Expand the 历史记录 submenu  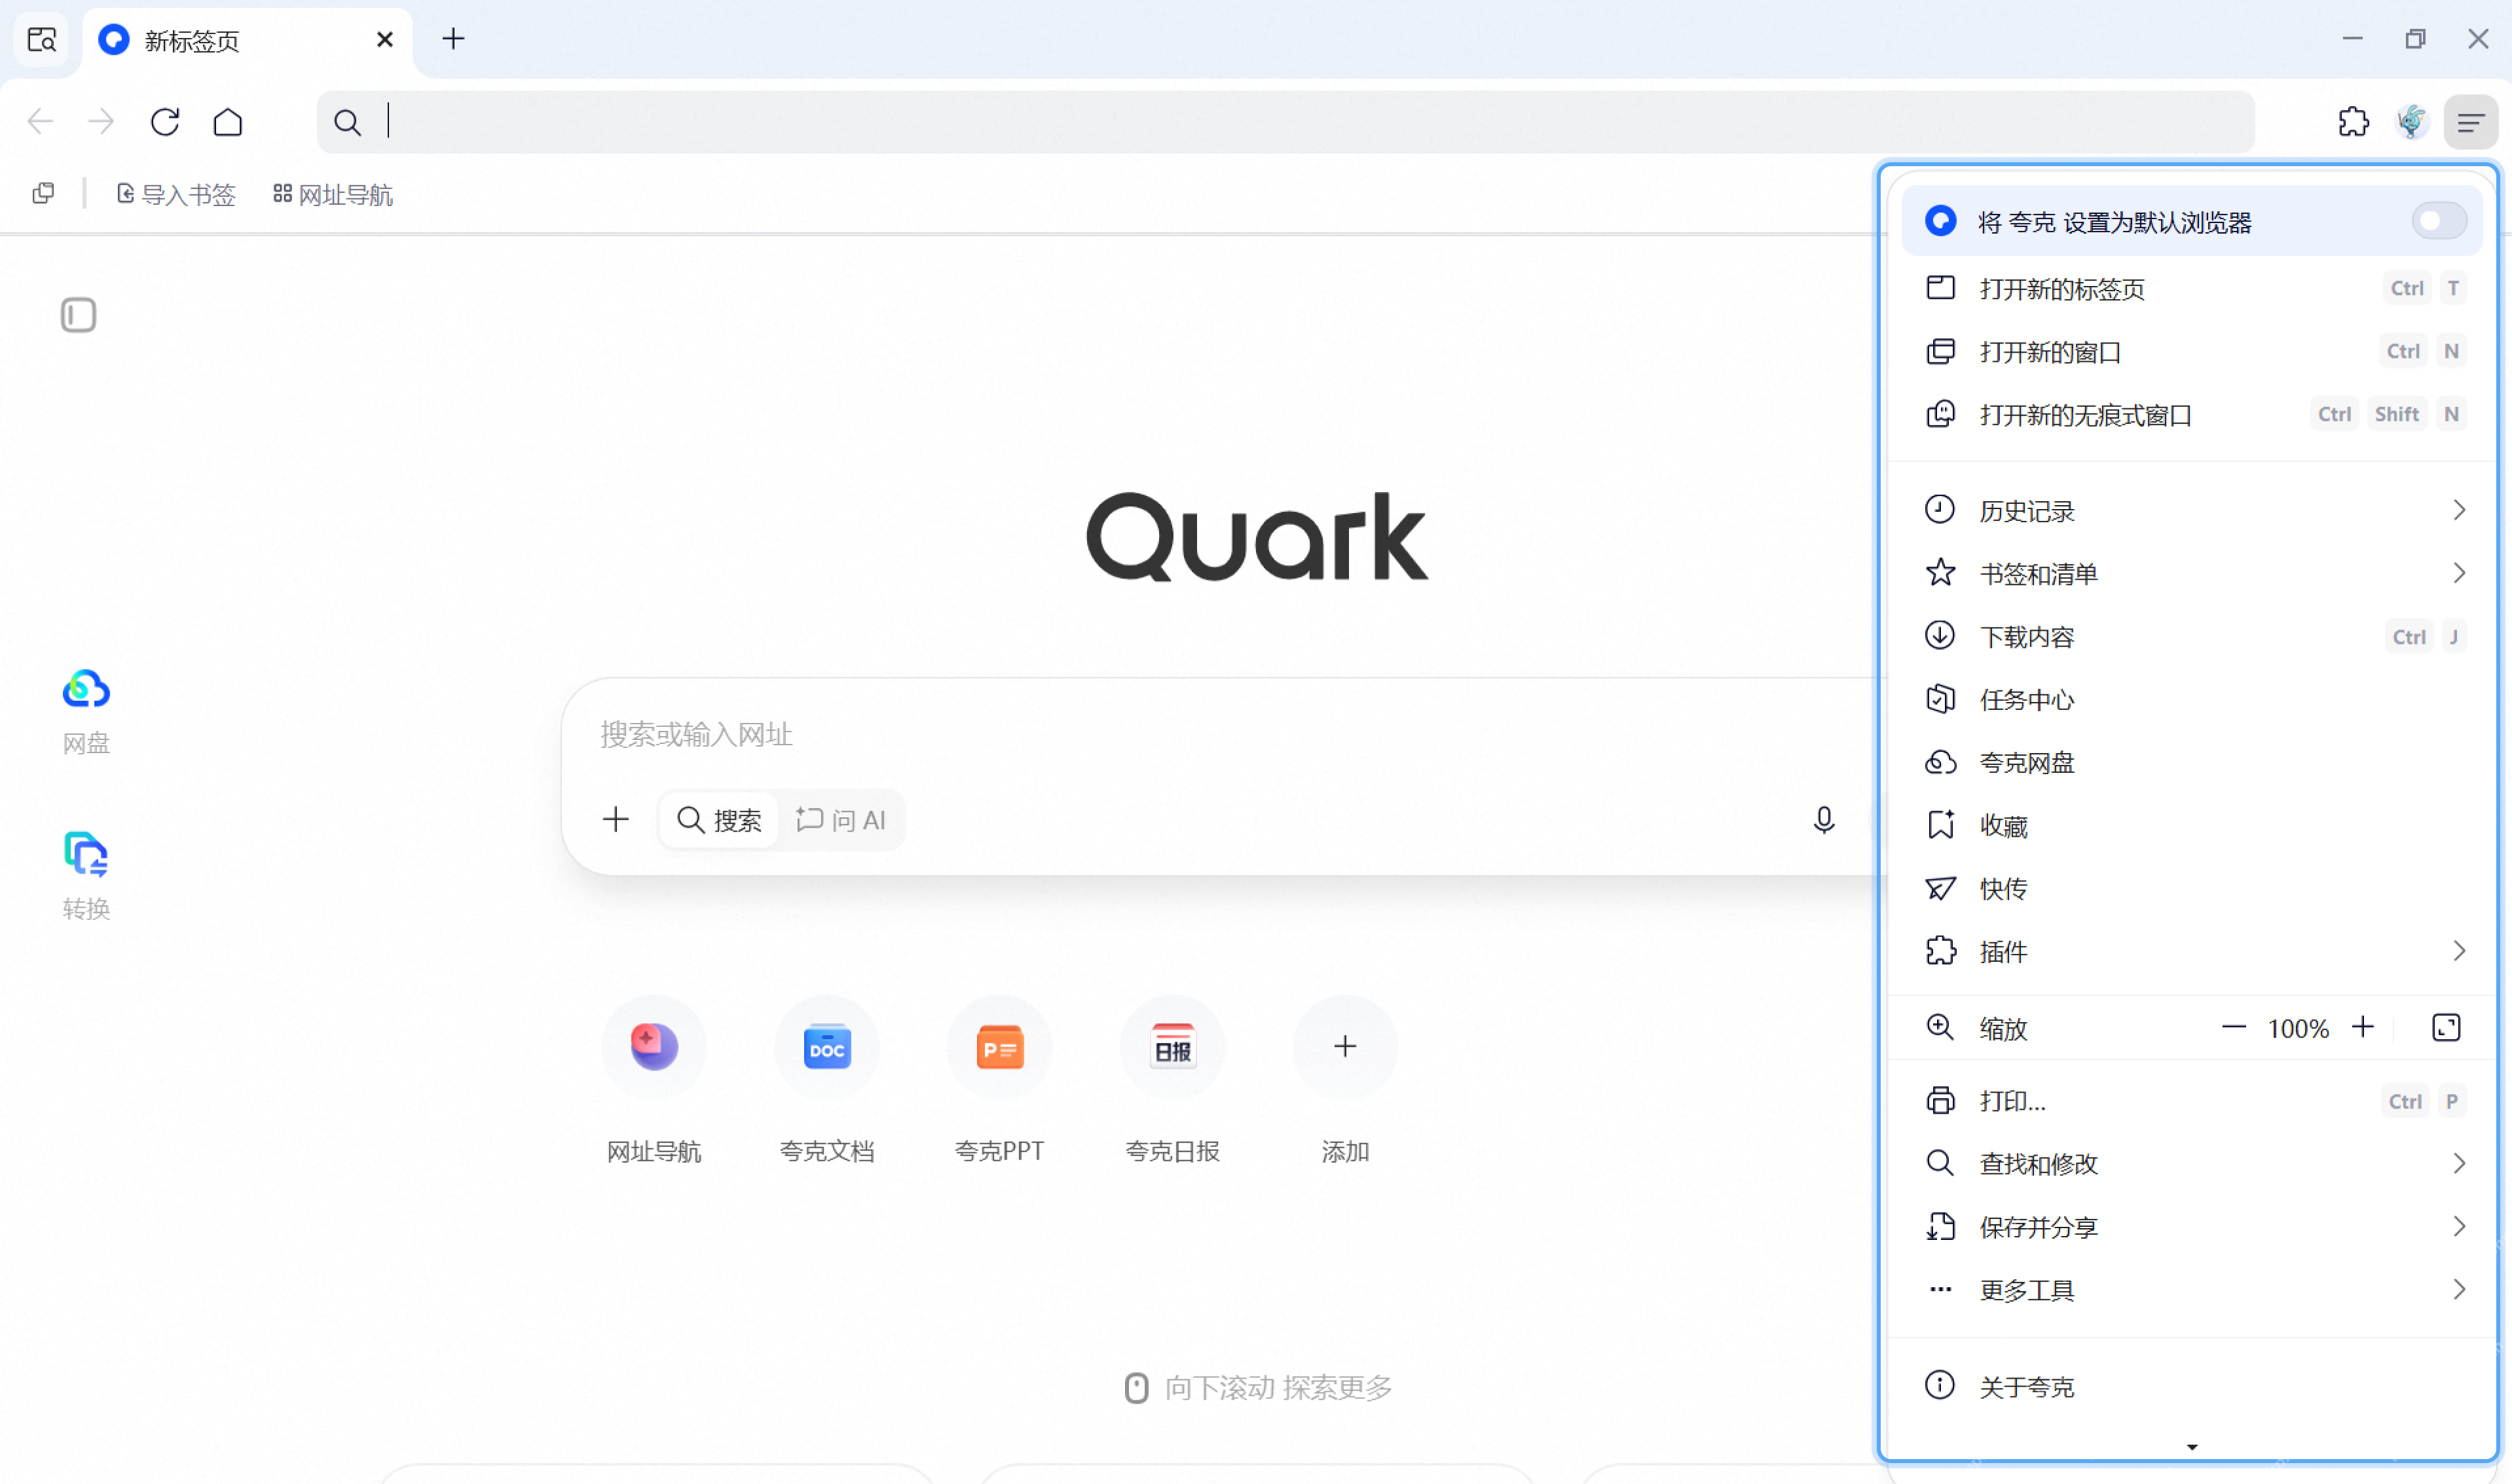click(2192, 511)
